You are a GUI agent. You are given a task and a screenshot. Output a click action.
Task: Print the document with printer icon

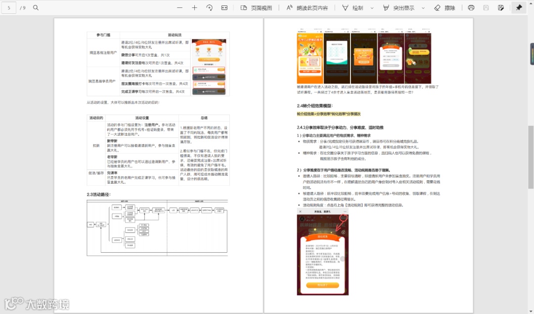point(471,7)
